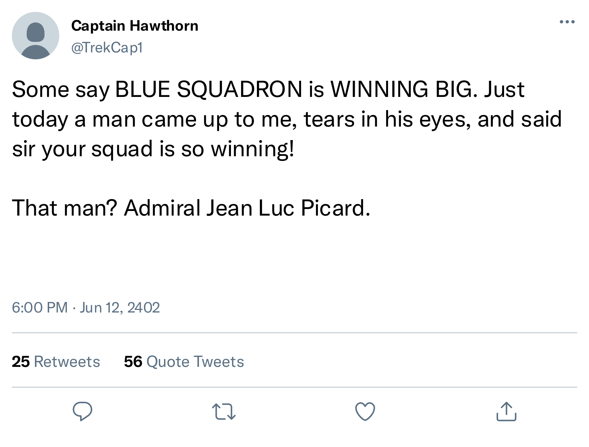View the 56 Quote Tweets list

(184, 362)
